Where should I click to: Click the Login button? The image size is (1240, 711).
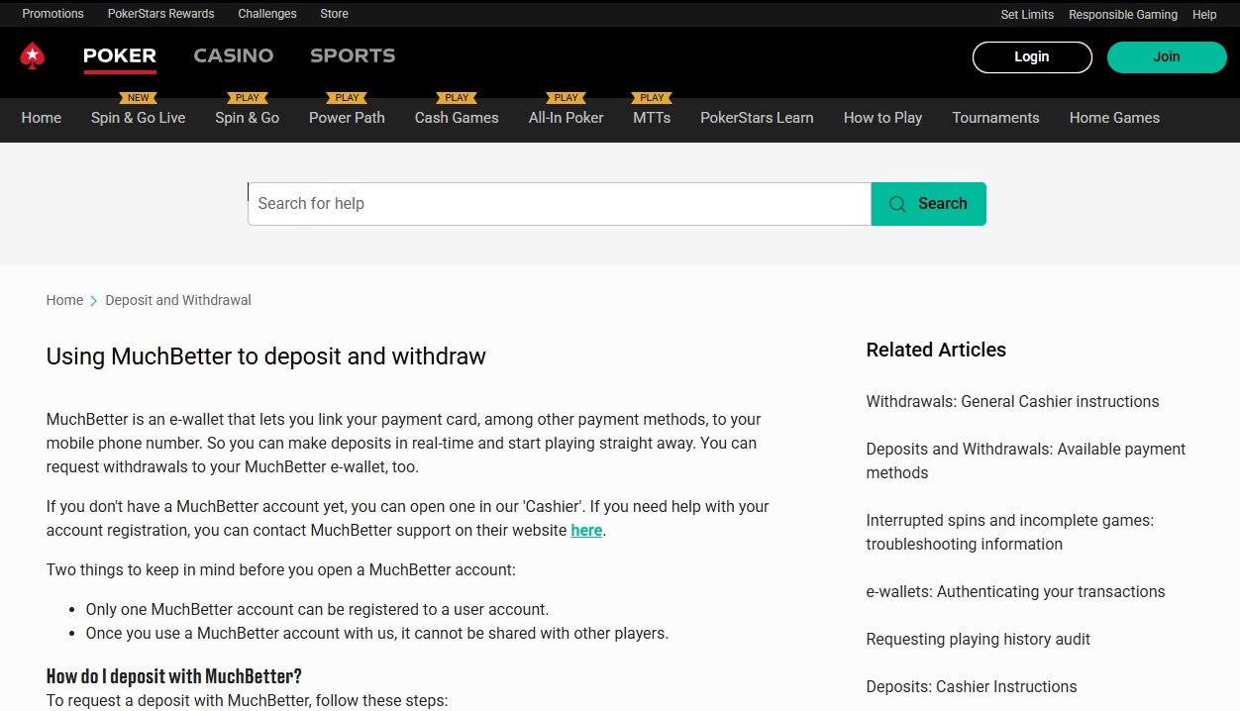tap(1032, 56)
